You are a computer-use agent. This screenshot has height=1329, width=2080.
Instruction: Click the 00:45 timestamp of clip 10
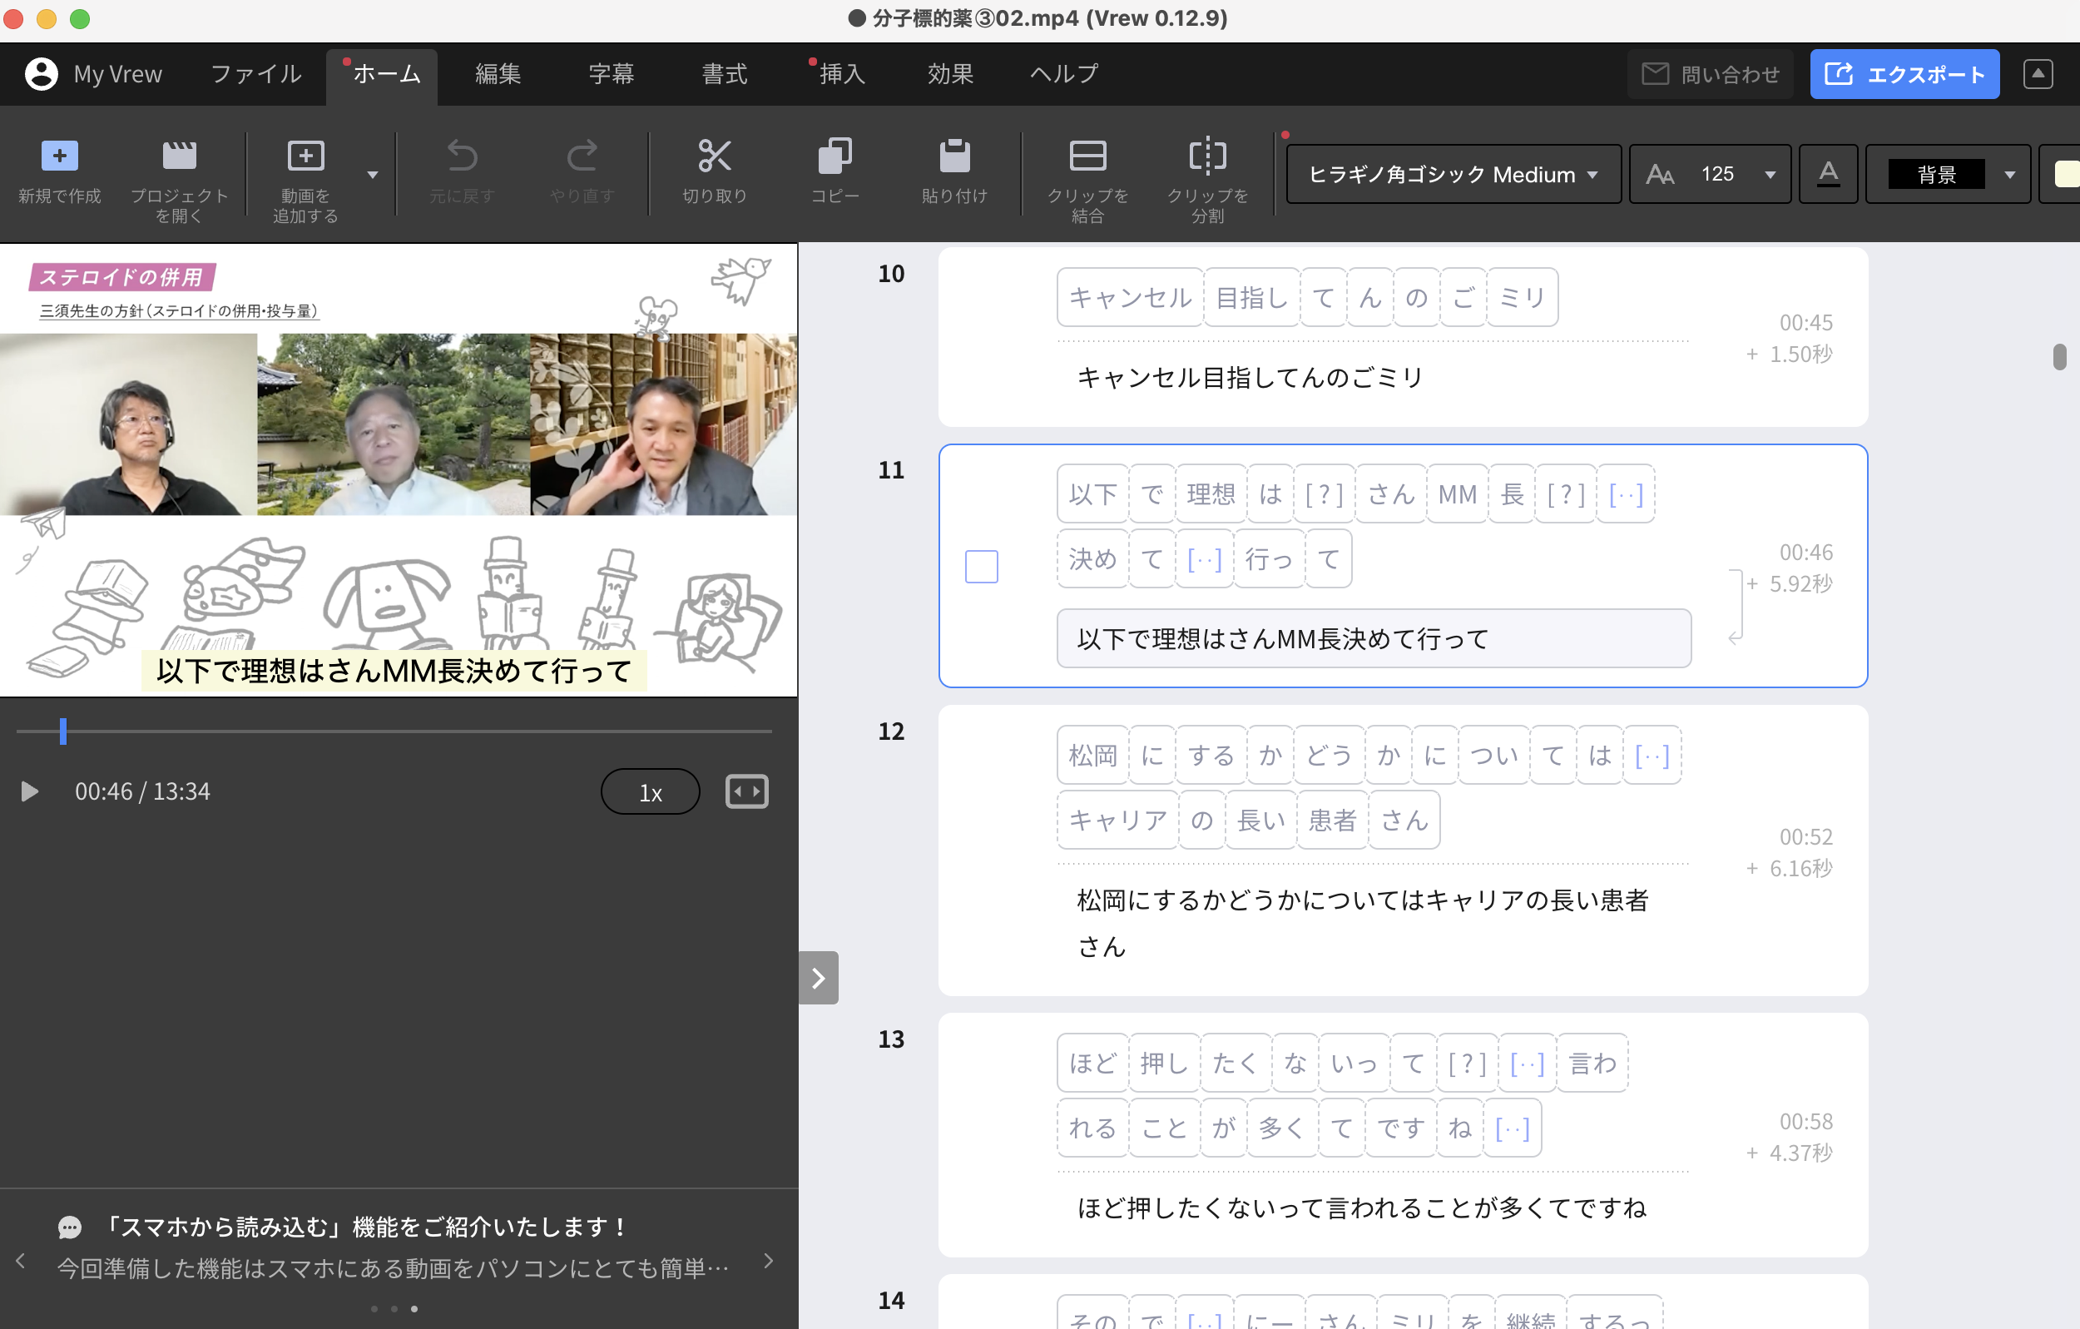(x=1805, y=323)
